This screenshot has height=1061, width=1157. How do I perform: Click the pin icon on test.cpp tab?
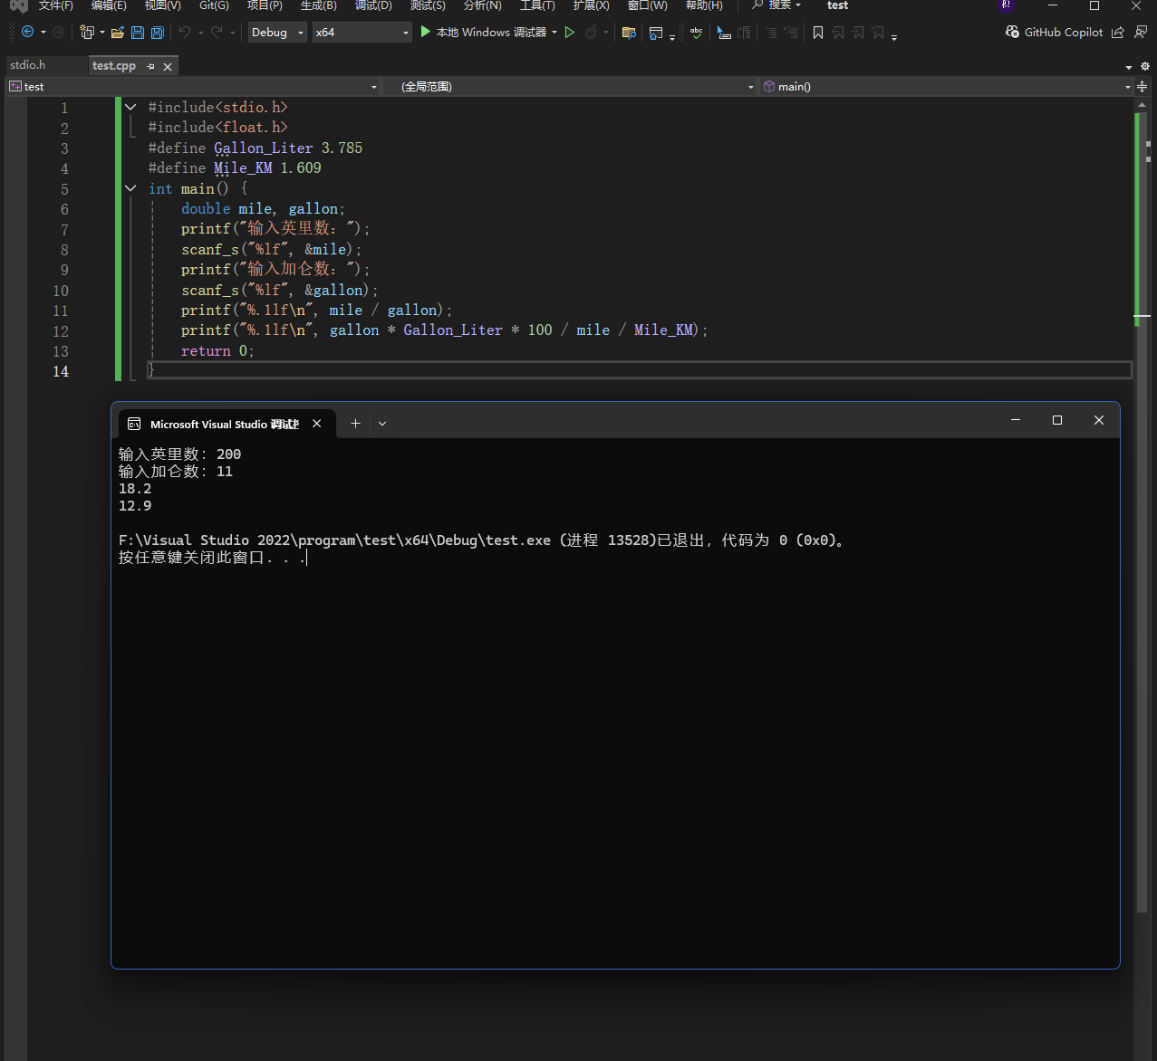150,66
